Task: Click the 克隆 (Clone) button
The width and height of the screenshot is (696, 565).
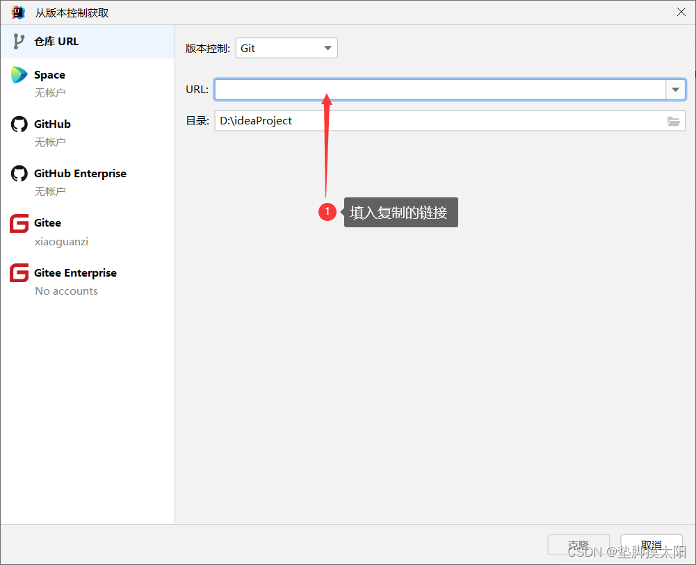Action: coord(578,545)
